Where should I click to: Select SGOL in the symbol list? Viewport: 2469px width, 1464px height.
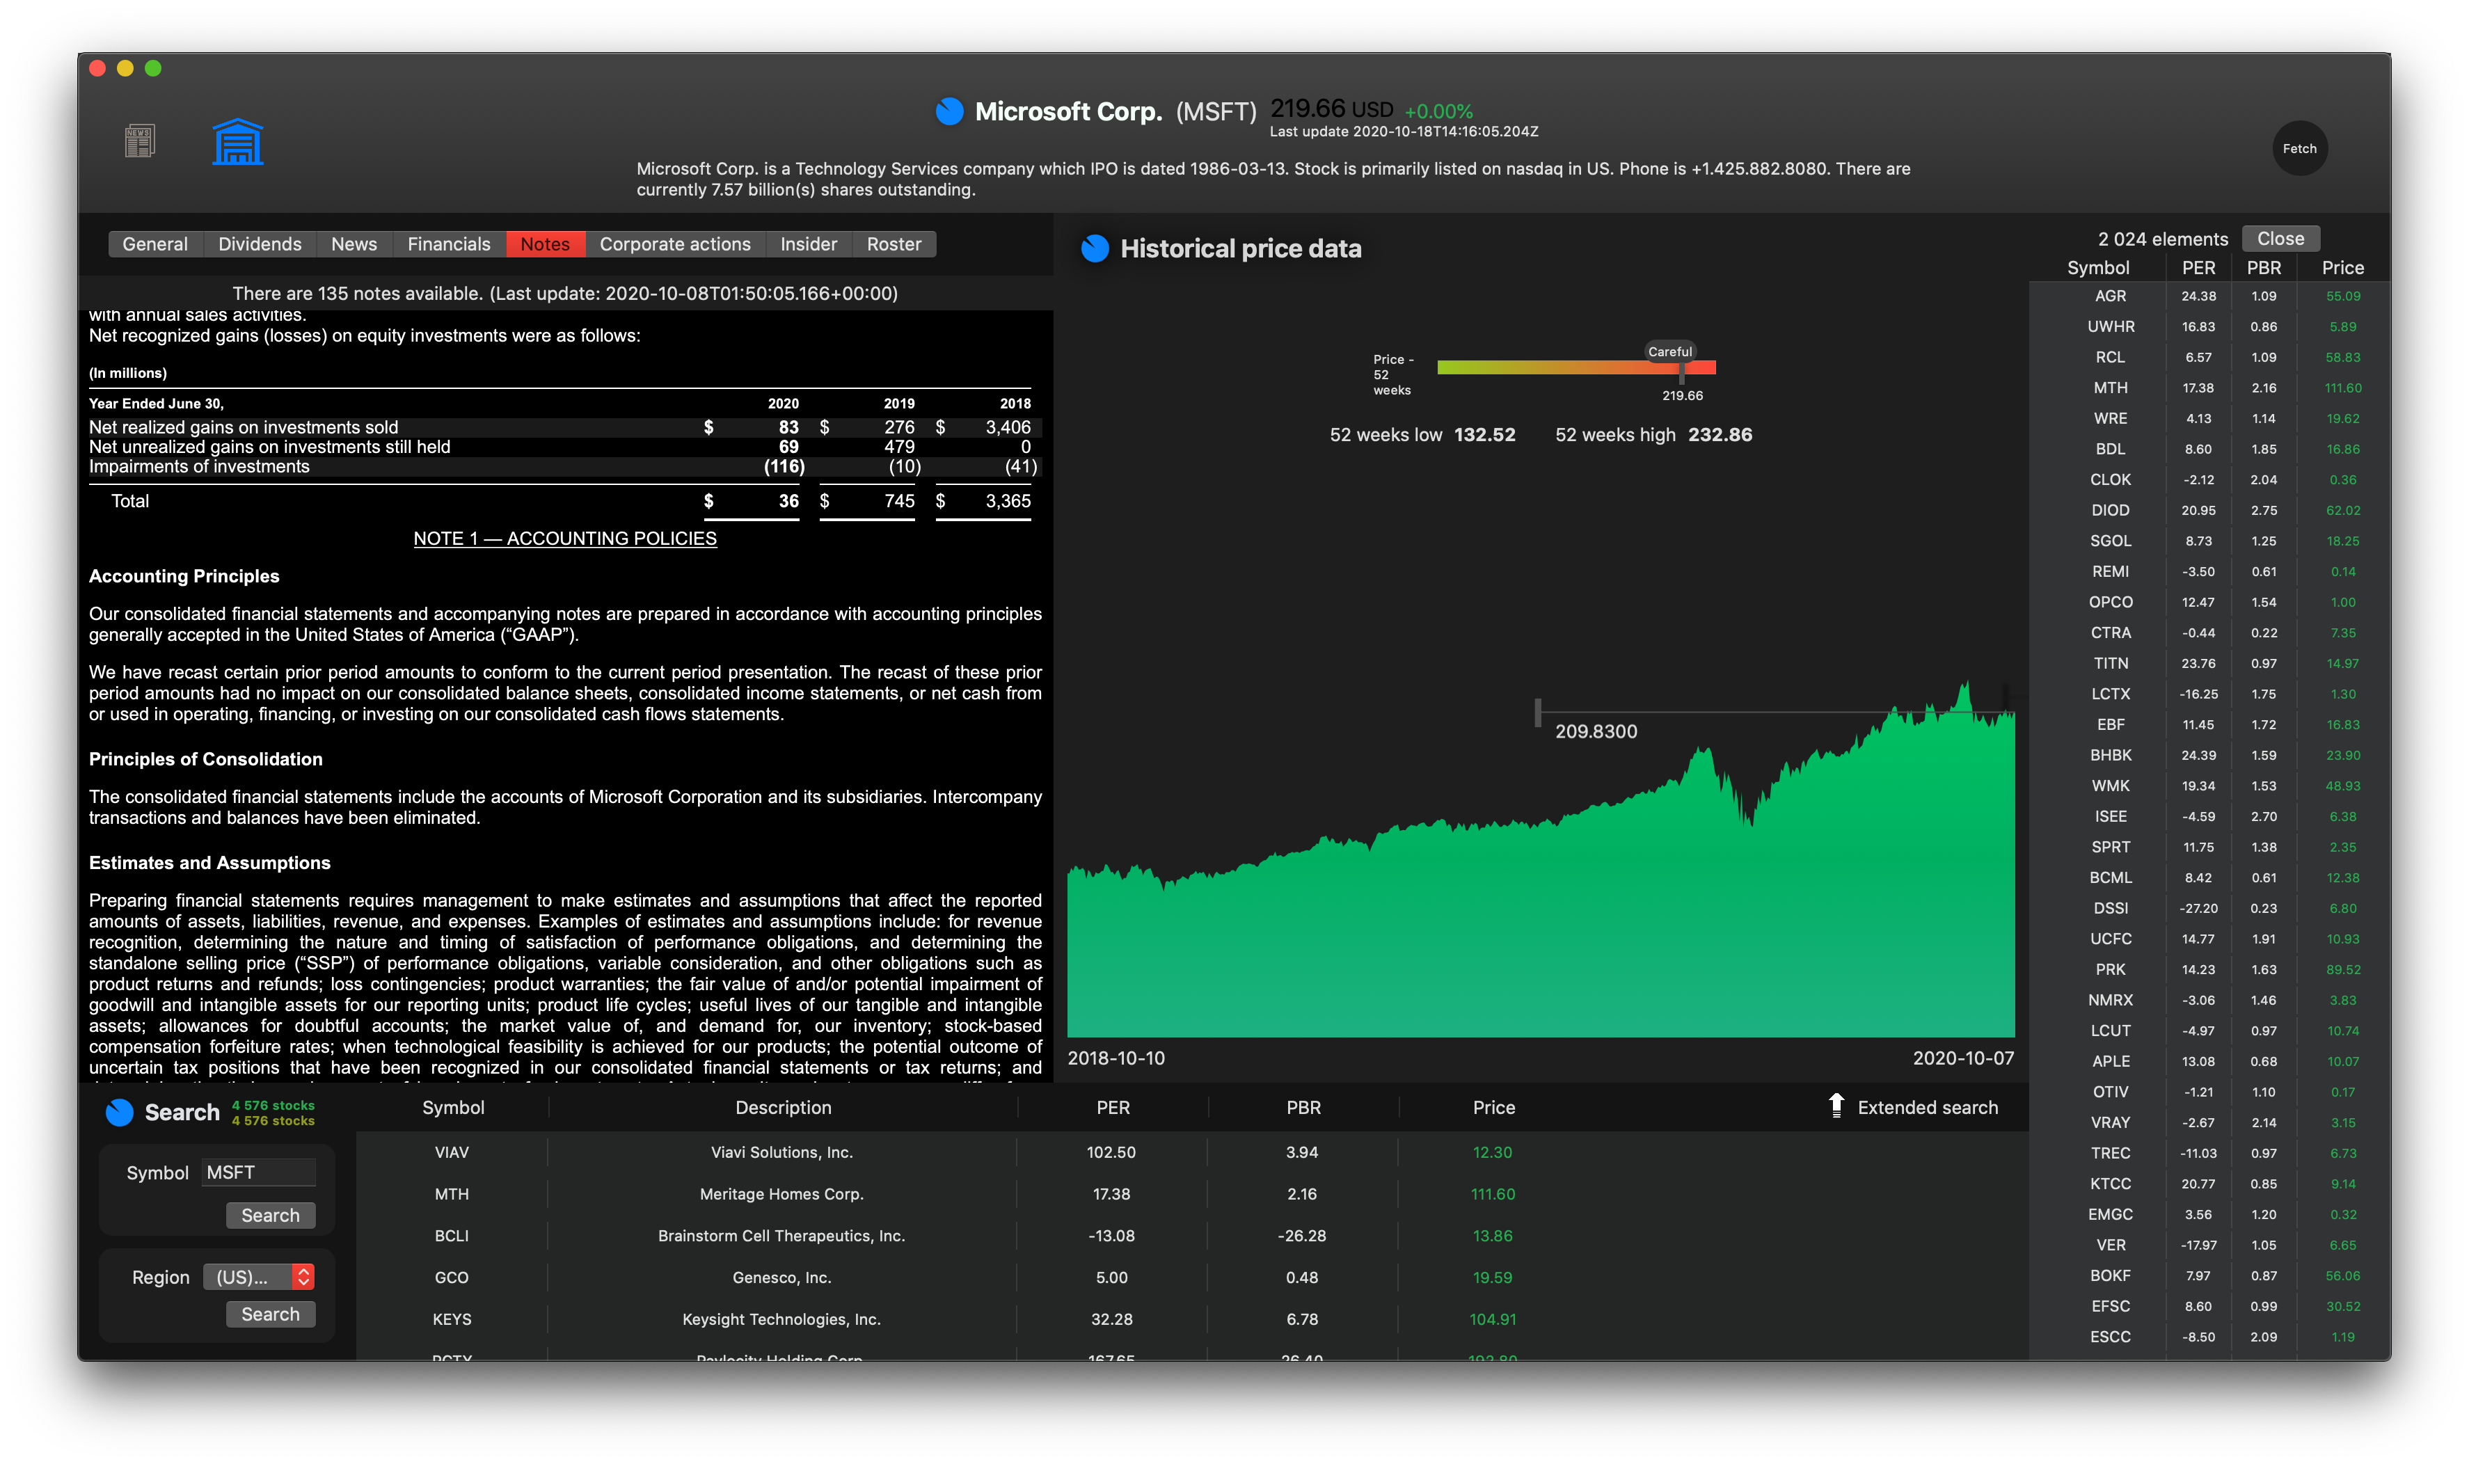[x=2209, y=541]
